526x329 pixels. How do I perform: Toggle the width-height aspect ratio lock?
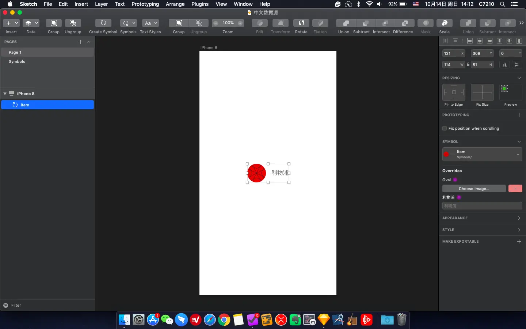click(x=468, y=65)
